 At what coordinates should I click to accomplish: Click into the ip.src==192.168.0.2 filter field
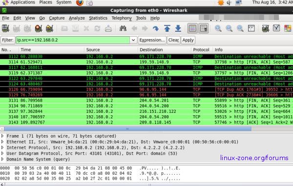click(x=73, y=40)
